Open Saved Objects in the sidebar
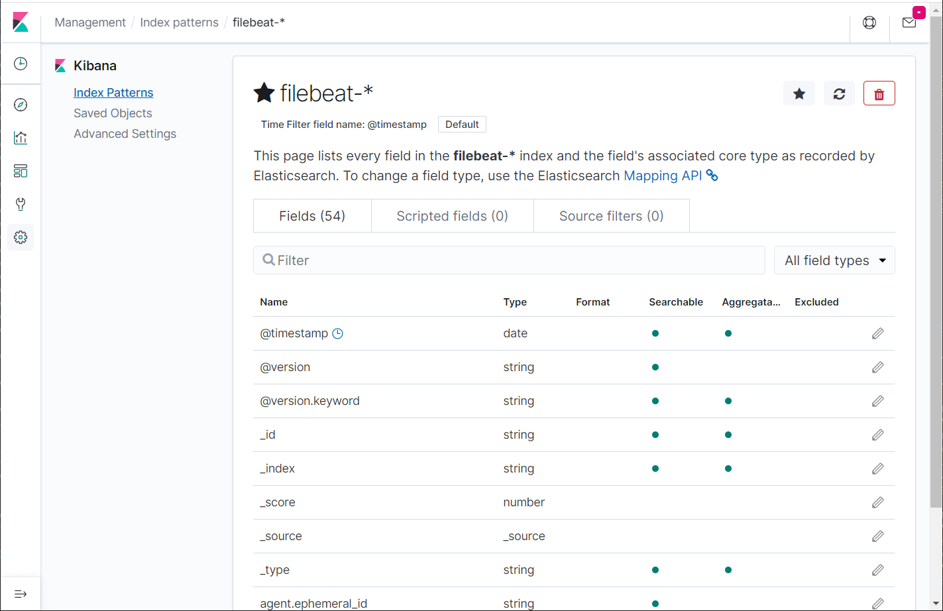Screen dimensions: 943x611 click(113, 113)
